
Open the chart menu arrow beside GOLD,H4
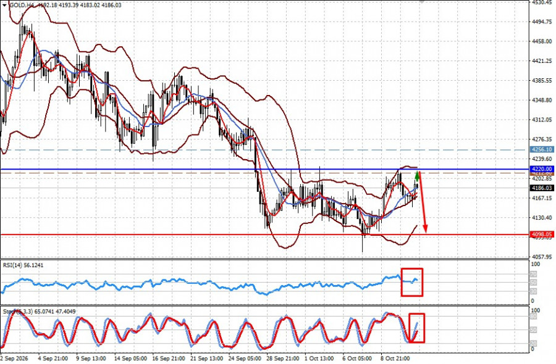tap(4, 6)
